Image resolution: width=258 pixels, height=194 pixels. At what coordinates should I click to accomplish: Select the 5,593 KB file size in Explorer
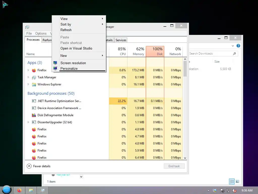(x=225, y=69)
